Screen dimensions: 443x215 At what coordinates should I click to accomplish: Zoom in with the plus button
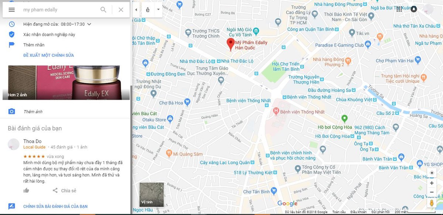[432, 183]
